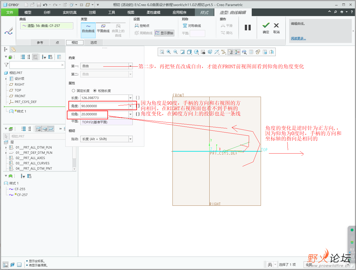
Task: Click the tree filter icon in model tree
Action: (44, 57)
